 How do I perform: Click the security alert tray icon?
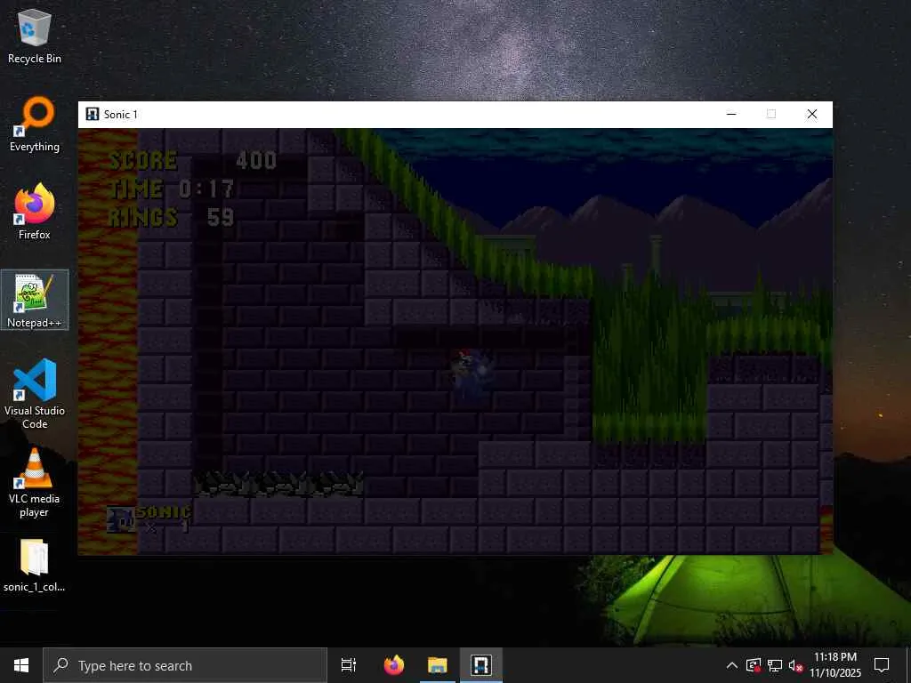click(x=754, y=665)
